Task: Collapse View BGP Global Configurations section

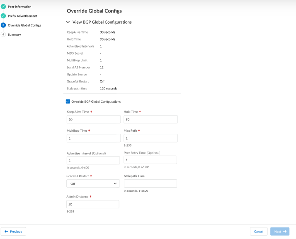Action: click(x=68, y=22)
